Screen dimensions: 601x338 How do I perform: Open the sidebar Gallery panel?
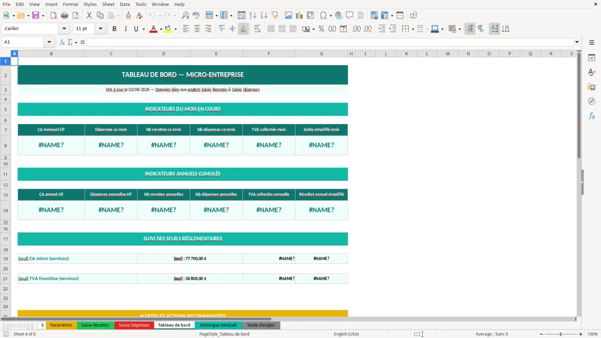pos(591,87)
